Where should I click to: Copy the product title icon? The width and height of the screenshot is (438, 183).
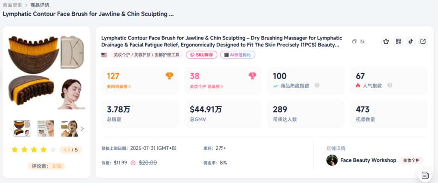354,41
